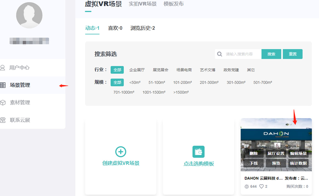The image size is (319, 196).
Task: Switch to the 模板发布 section
Action: (x=173, y=4)
